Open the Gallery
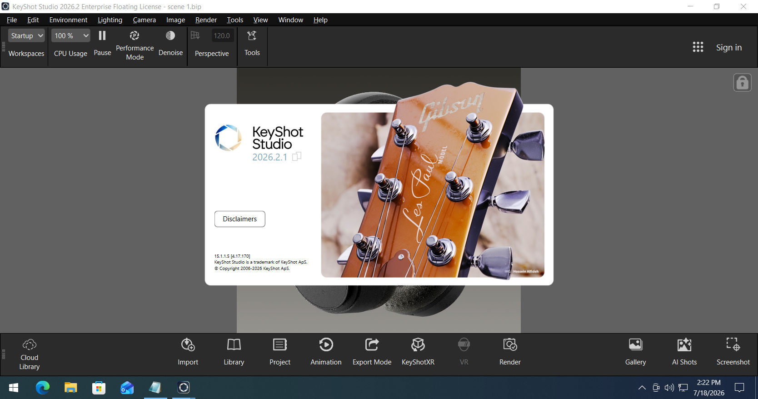Image resolution: width=758 pixels, height=399 pixels. [x=635, y=352]
